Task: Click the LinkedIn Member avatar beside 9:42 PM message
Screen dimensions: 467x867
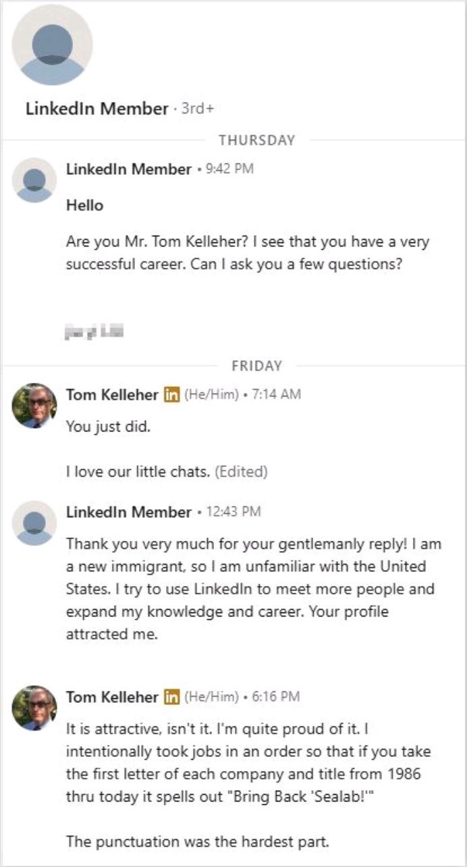Action: coord(34,180)
